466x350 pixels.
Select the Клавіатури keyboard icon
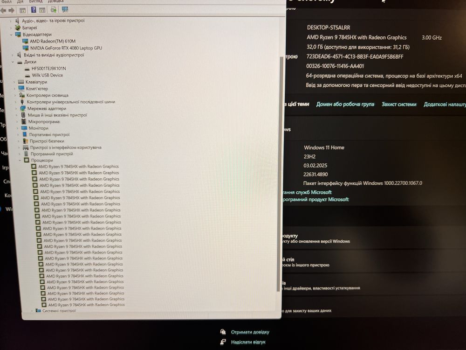21,82
